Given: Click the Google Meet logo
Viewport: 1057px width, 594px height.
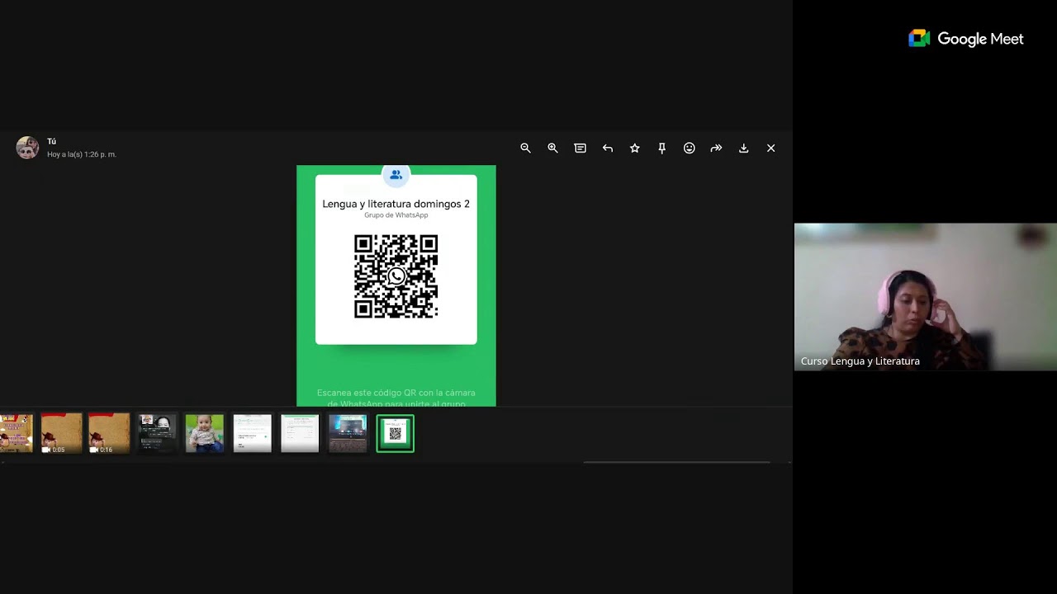Looking at the screenshot, I should coord(966,39).
